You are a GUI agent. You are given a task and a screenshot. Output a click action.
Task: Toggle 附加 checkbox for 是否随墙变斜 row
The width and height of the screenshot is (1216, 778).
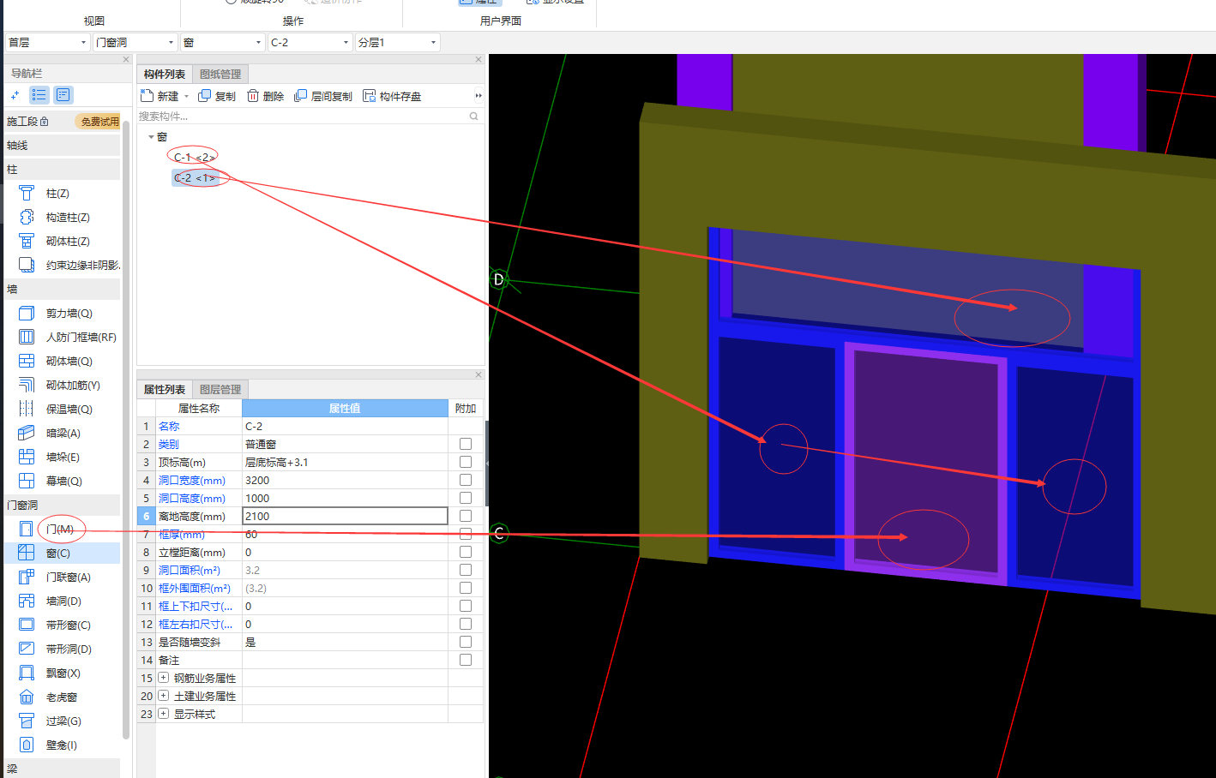pos(466,642)
